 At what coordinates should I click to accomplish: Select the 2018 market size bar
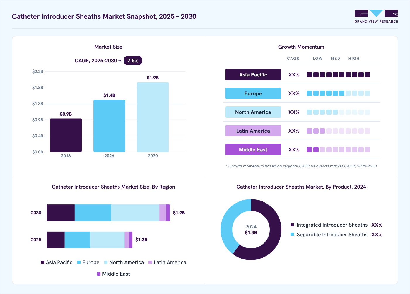point(66,135)
